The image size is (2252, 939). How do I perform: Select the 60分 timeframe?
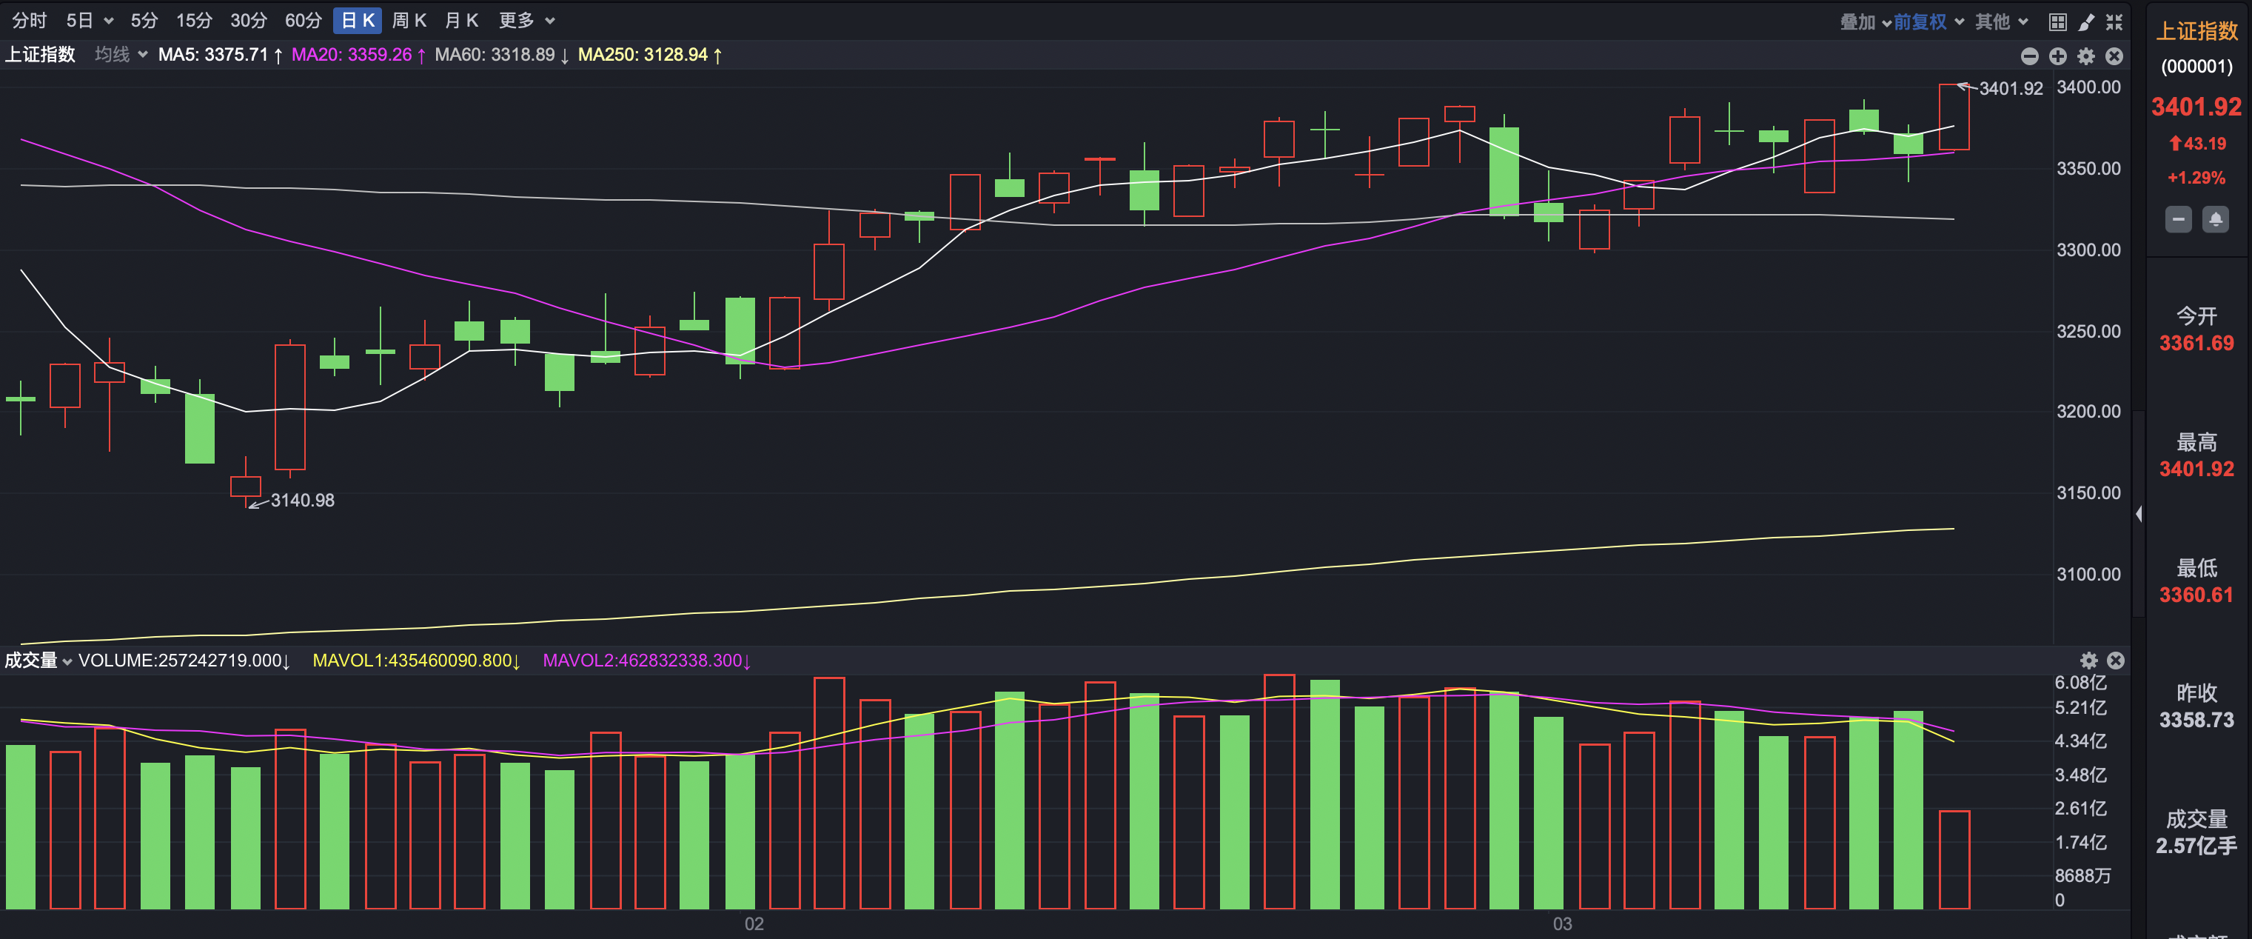[303, 20]
